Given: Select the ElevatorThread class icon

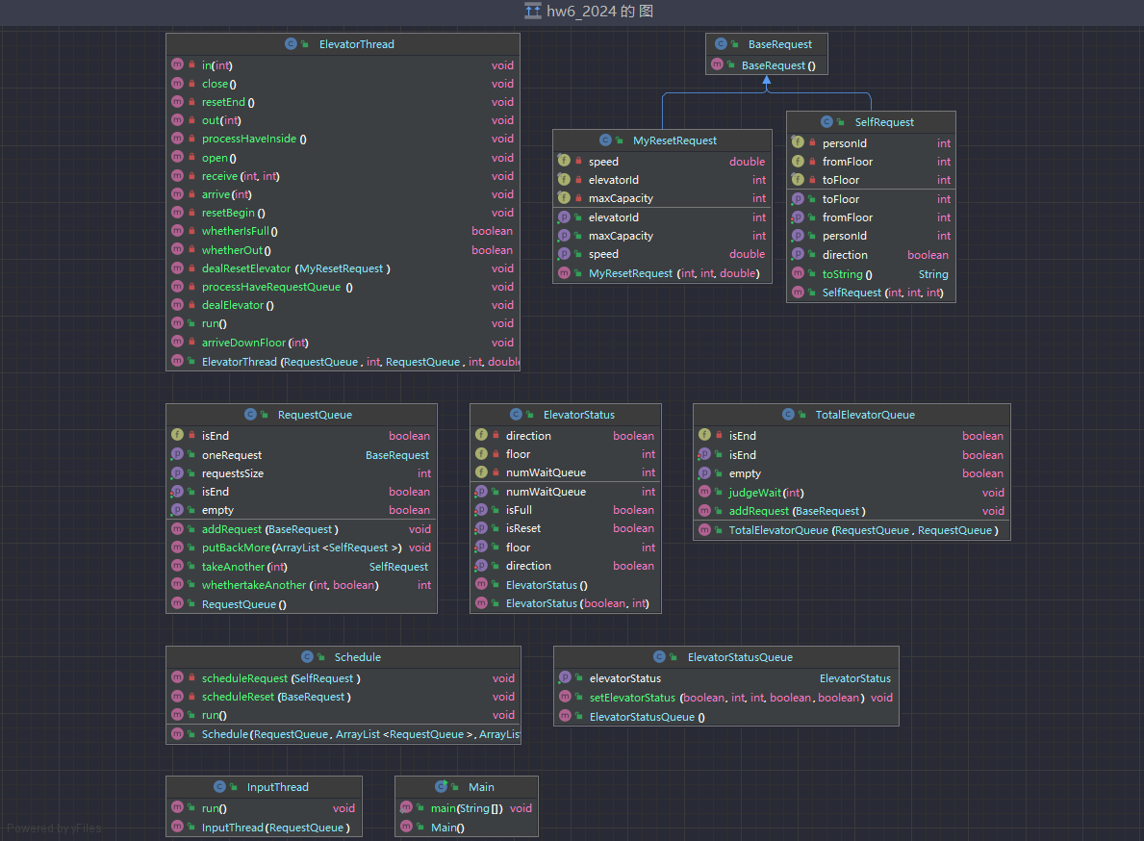Looking at the screenshot, I should tap(291, 43).
